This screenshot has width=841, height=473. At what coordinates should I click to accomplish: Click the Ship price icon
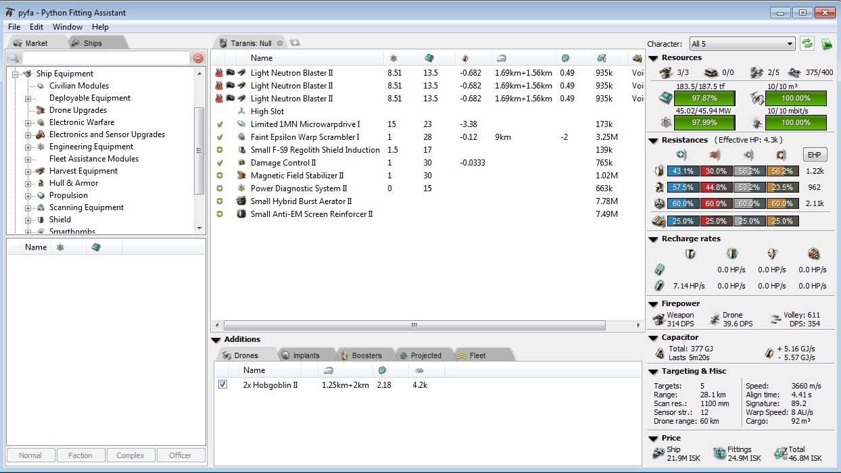tap(658, 453)
